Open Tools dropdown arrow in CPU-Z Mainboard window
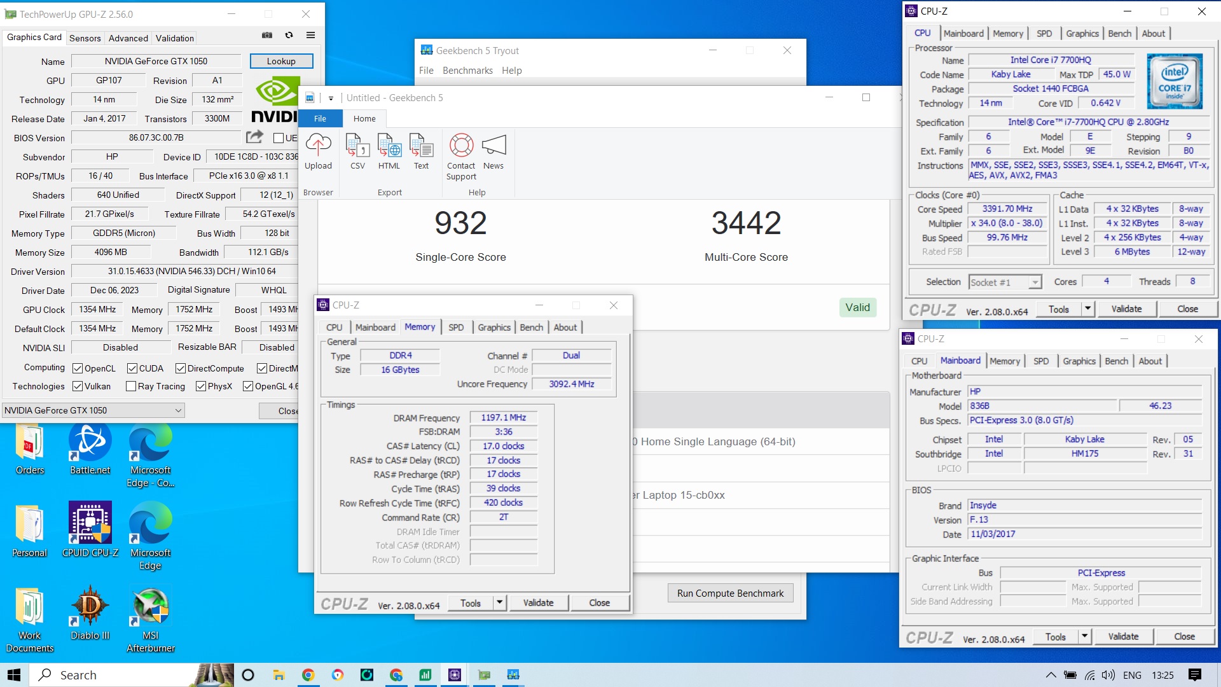The image size is (1221, 687). tap(1085, 636)
